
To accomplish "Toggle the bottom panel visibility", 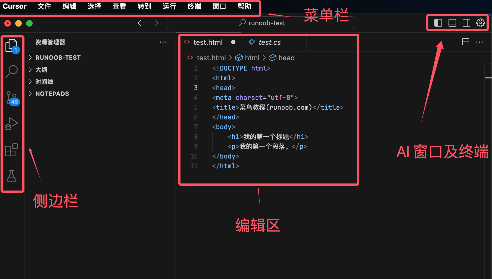I will tap(452, 23).
